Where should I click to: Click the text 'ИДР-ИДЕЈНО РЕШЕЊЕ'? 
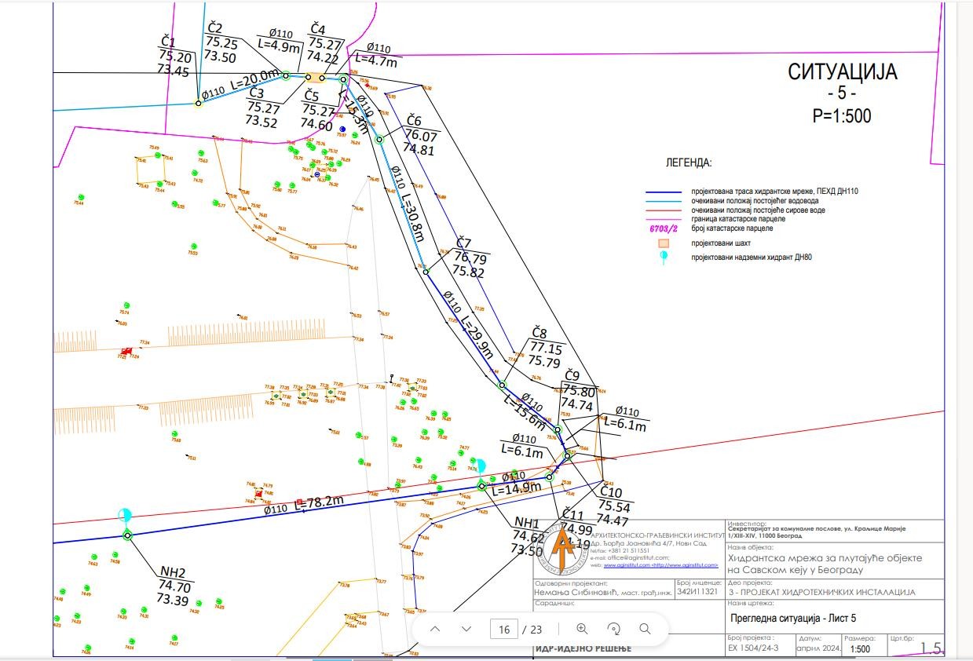[583, 649]
